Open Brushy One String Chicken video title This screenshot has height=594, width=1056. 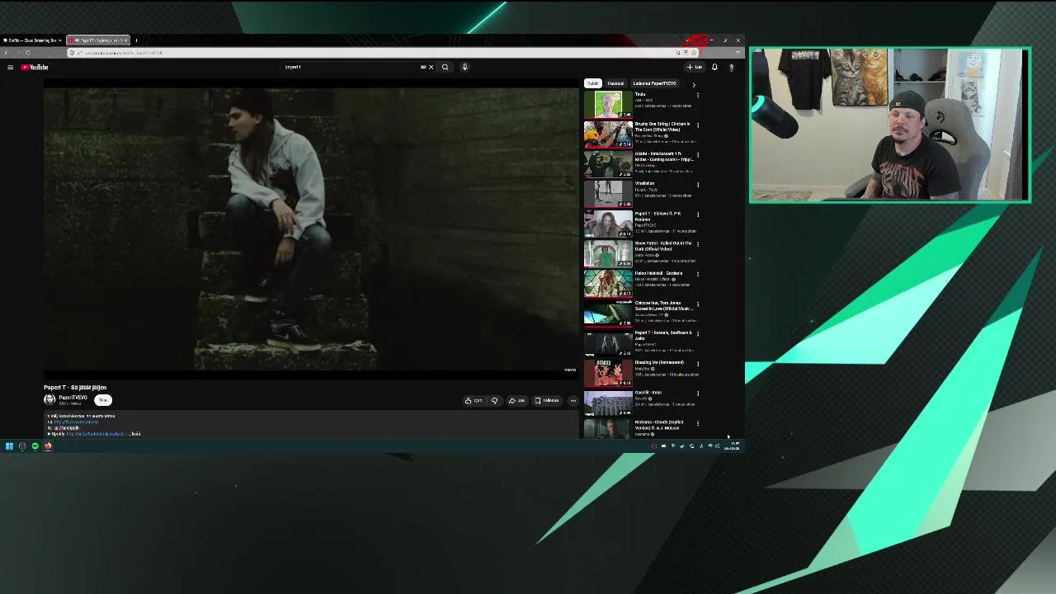tap(662, 127)
